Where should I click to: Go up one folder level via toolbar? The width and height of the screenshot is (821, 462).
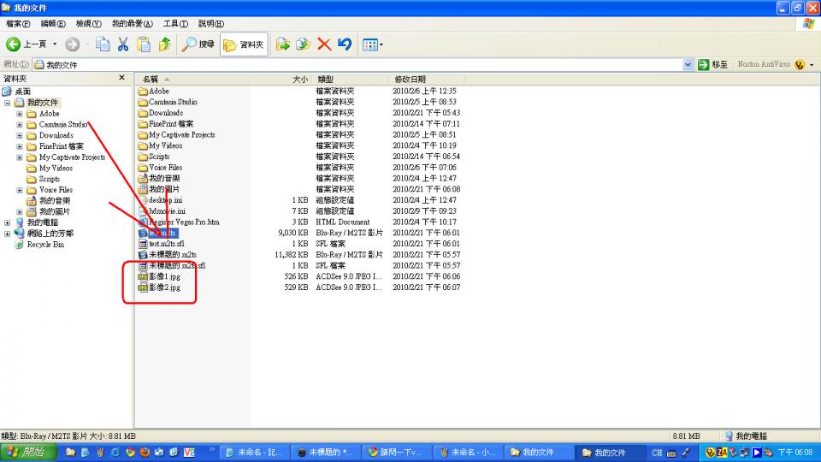pos(164,44)
